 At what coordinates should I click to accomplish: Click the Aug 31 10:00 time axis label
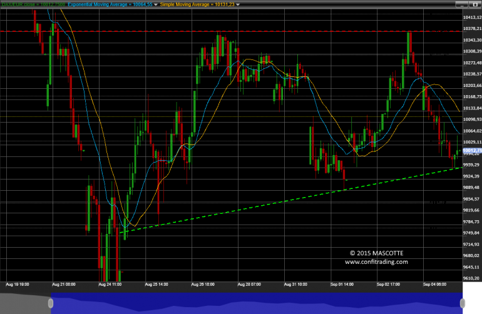(x=295, y=285)
